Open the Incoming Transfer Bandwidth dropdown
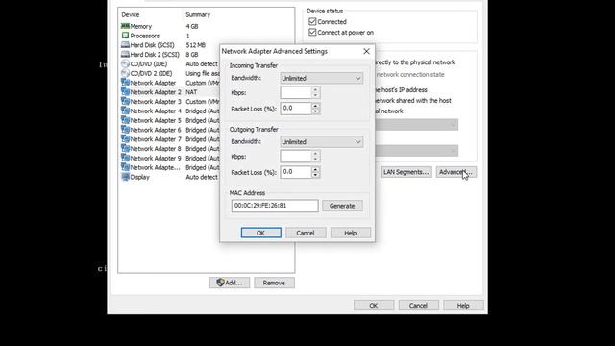 click(322, 78)
